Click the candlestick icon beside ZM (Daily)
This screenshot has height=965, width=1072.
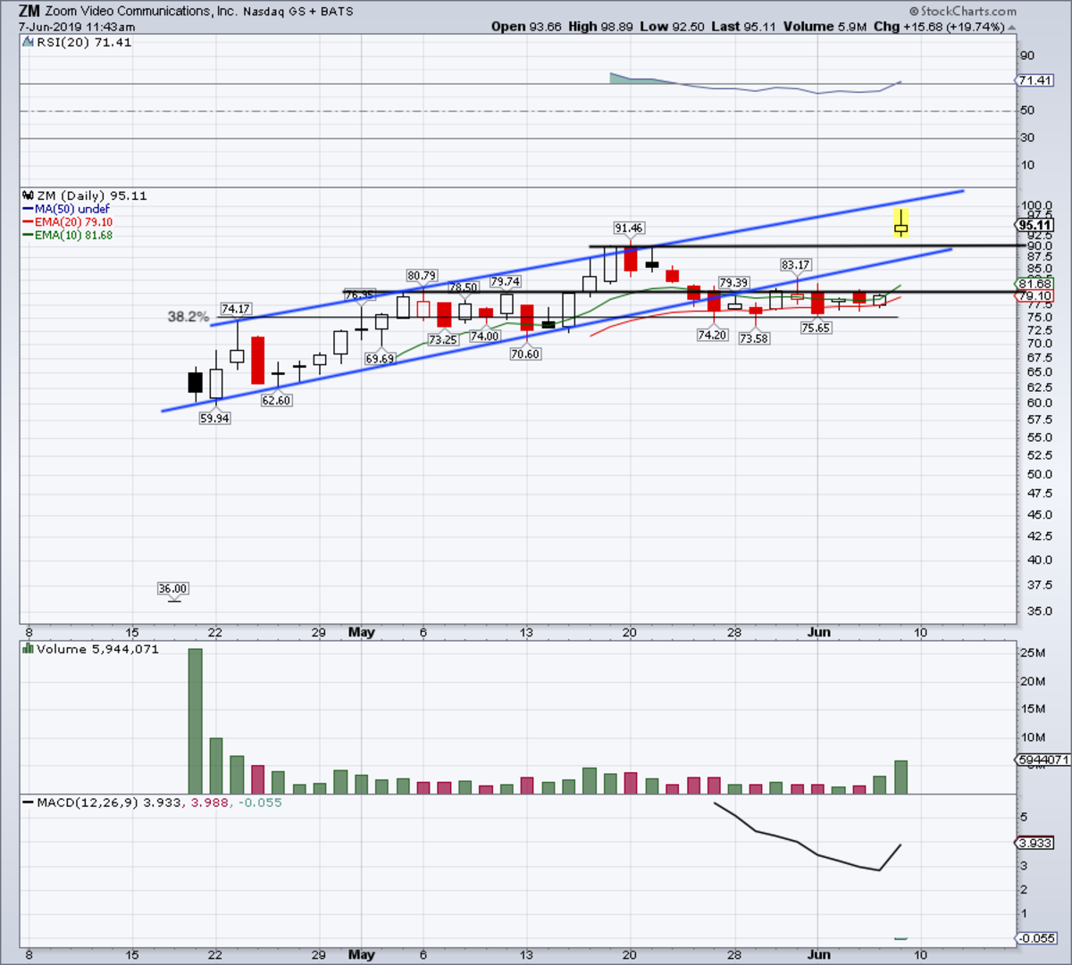click(x=28, y=195)
